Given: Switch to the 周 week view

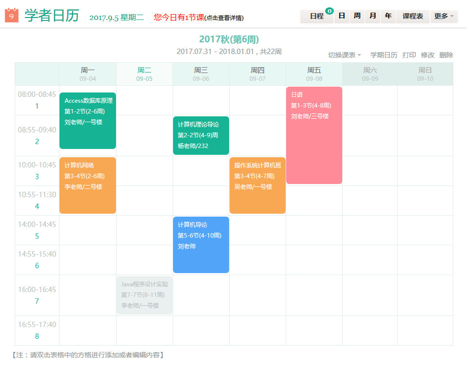Looking at the screenshot, I should click(x=357, y=16).
